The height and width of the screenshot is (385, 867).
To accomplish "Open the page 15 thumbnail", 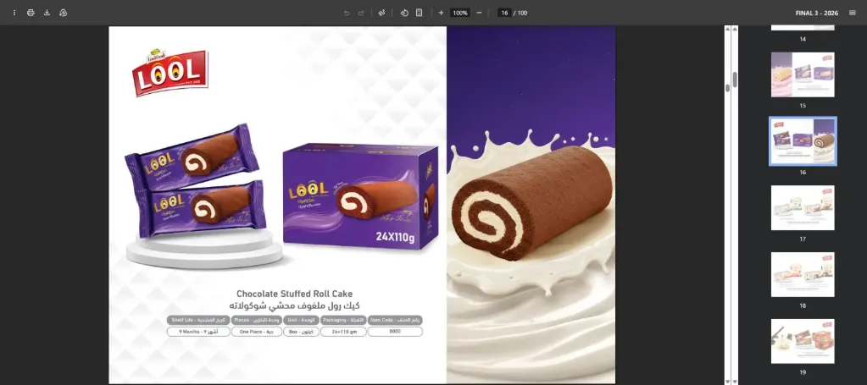I will tap(803, 74).
